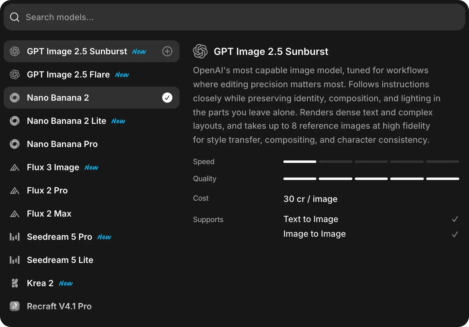Click the plus icon on GPT Image 2.5 Sunburst
The height and width of the screenshot is (327, 469).
[x=167, y=51]
